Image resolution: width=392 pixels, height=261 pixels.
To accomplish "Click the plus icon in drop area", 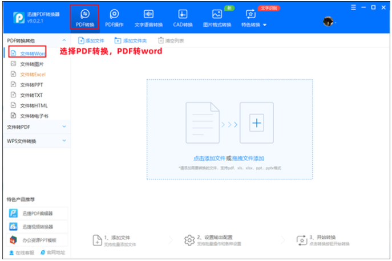I will click(x=257, y=123).
